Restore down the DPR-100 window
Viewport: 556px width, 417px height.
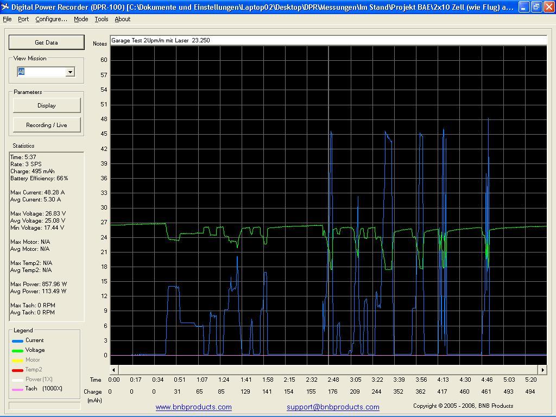tap(536, 7)
